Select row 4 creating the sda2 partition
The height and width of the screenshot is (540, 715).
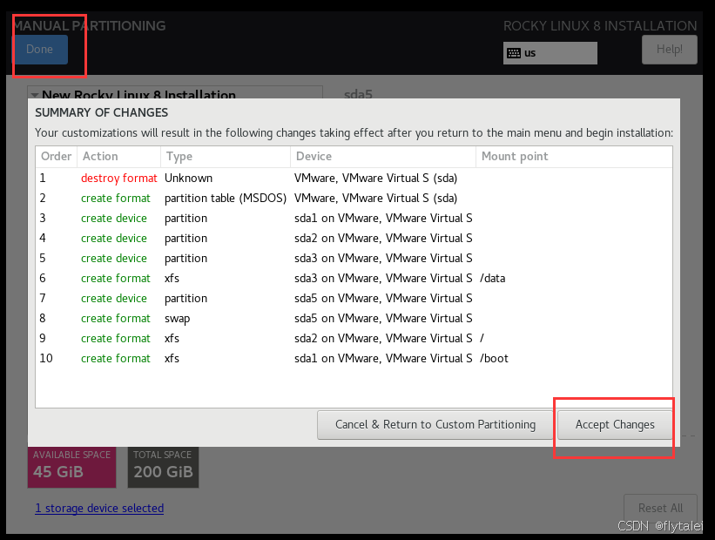tap(354, 238)
